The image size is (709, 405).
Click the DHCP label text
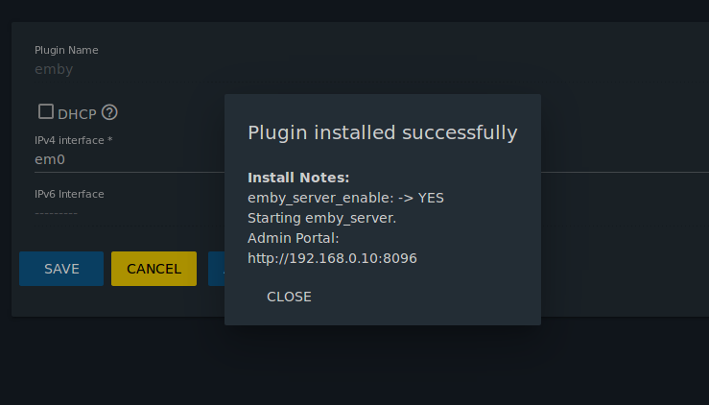pyautogui.click(x=77, y=114)
